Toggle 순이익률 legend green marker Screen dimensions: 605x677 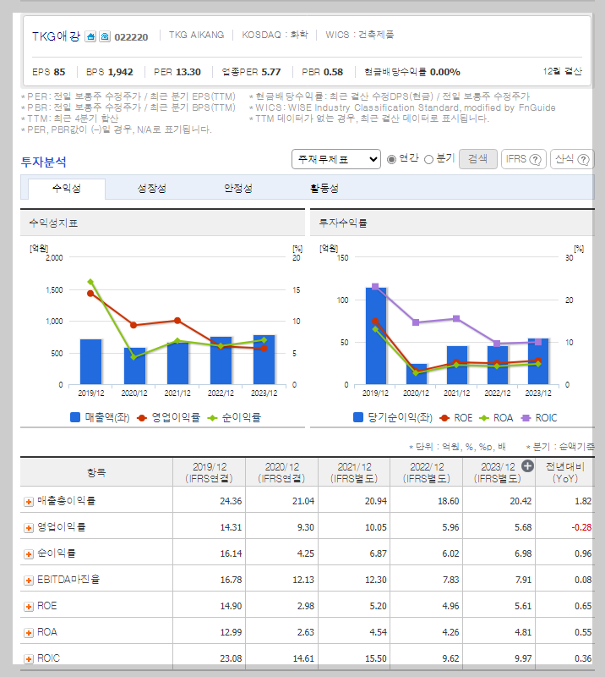(212, 417)
